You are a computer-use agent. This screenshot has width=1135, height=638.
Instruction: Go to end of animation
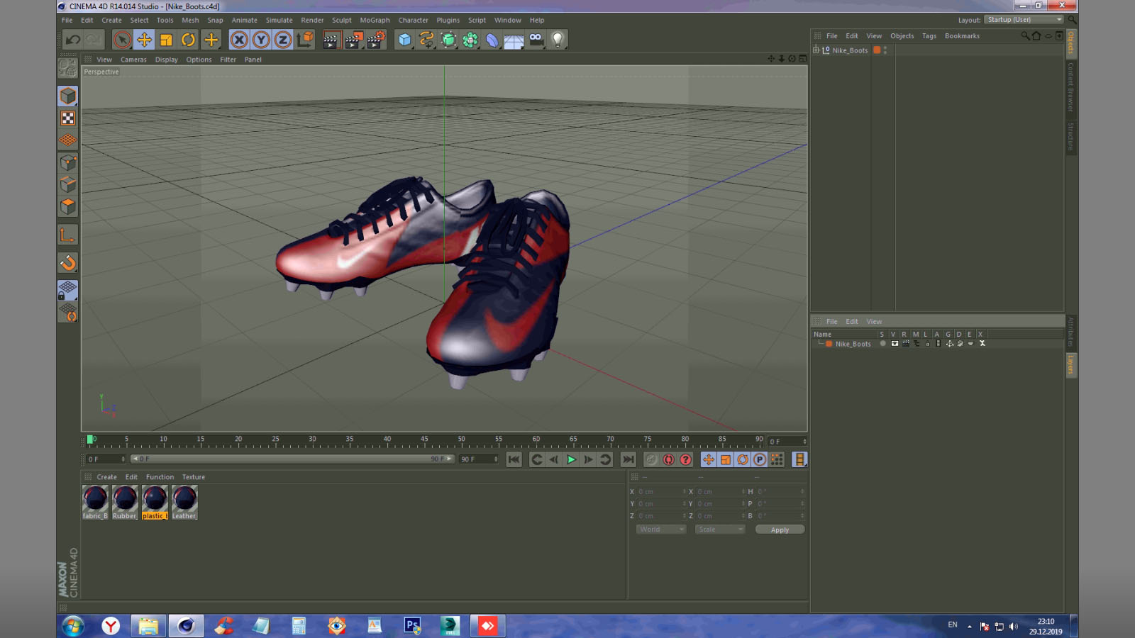[629, 459]
